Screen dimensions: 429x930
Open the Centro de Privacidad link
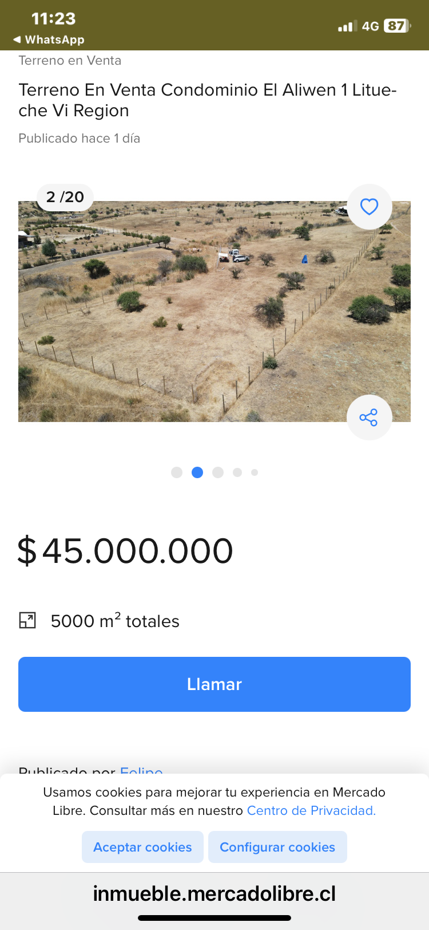311,810
